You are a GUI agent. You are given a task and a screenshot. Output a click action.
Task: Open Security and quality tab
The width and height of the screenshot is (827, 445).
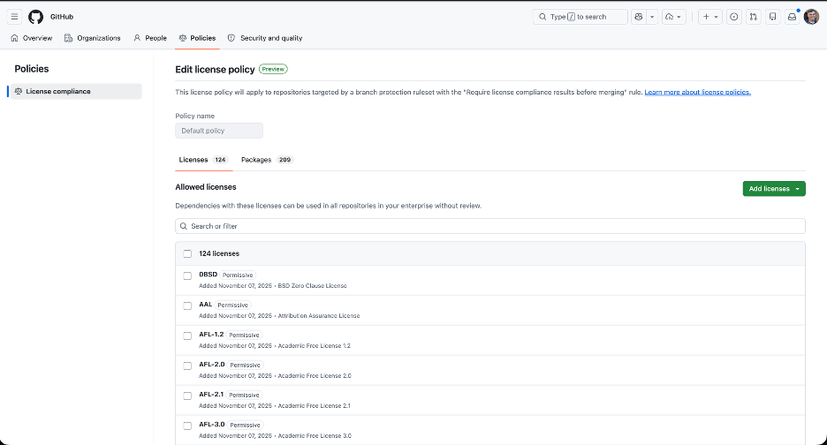coord(265,38)
